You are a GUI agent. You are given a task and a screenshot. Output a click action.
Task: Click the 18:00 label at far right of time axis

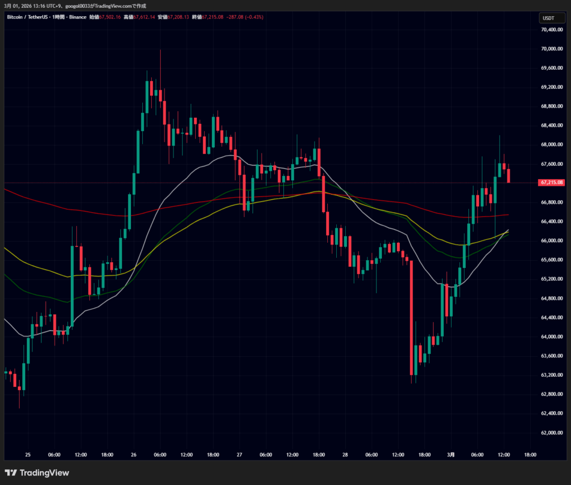pyautogui.click(x=530, y=455)
